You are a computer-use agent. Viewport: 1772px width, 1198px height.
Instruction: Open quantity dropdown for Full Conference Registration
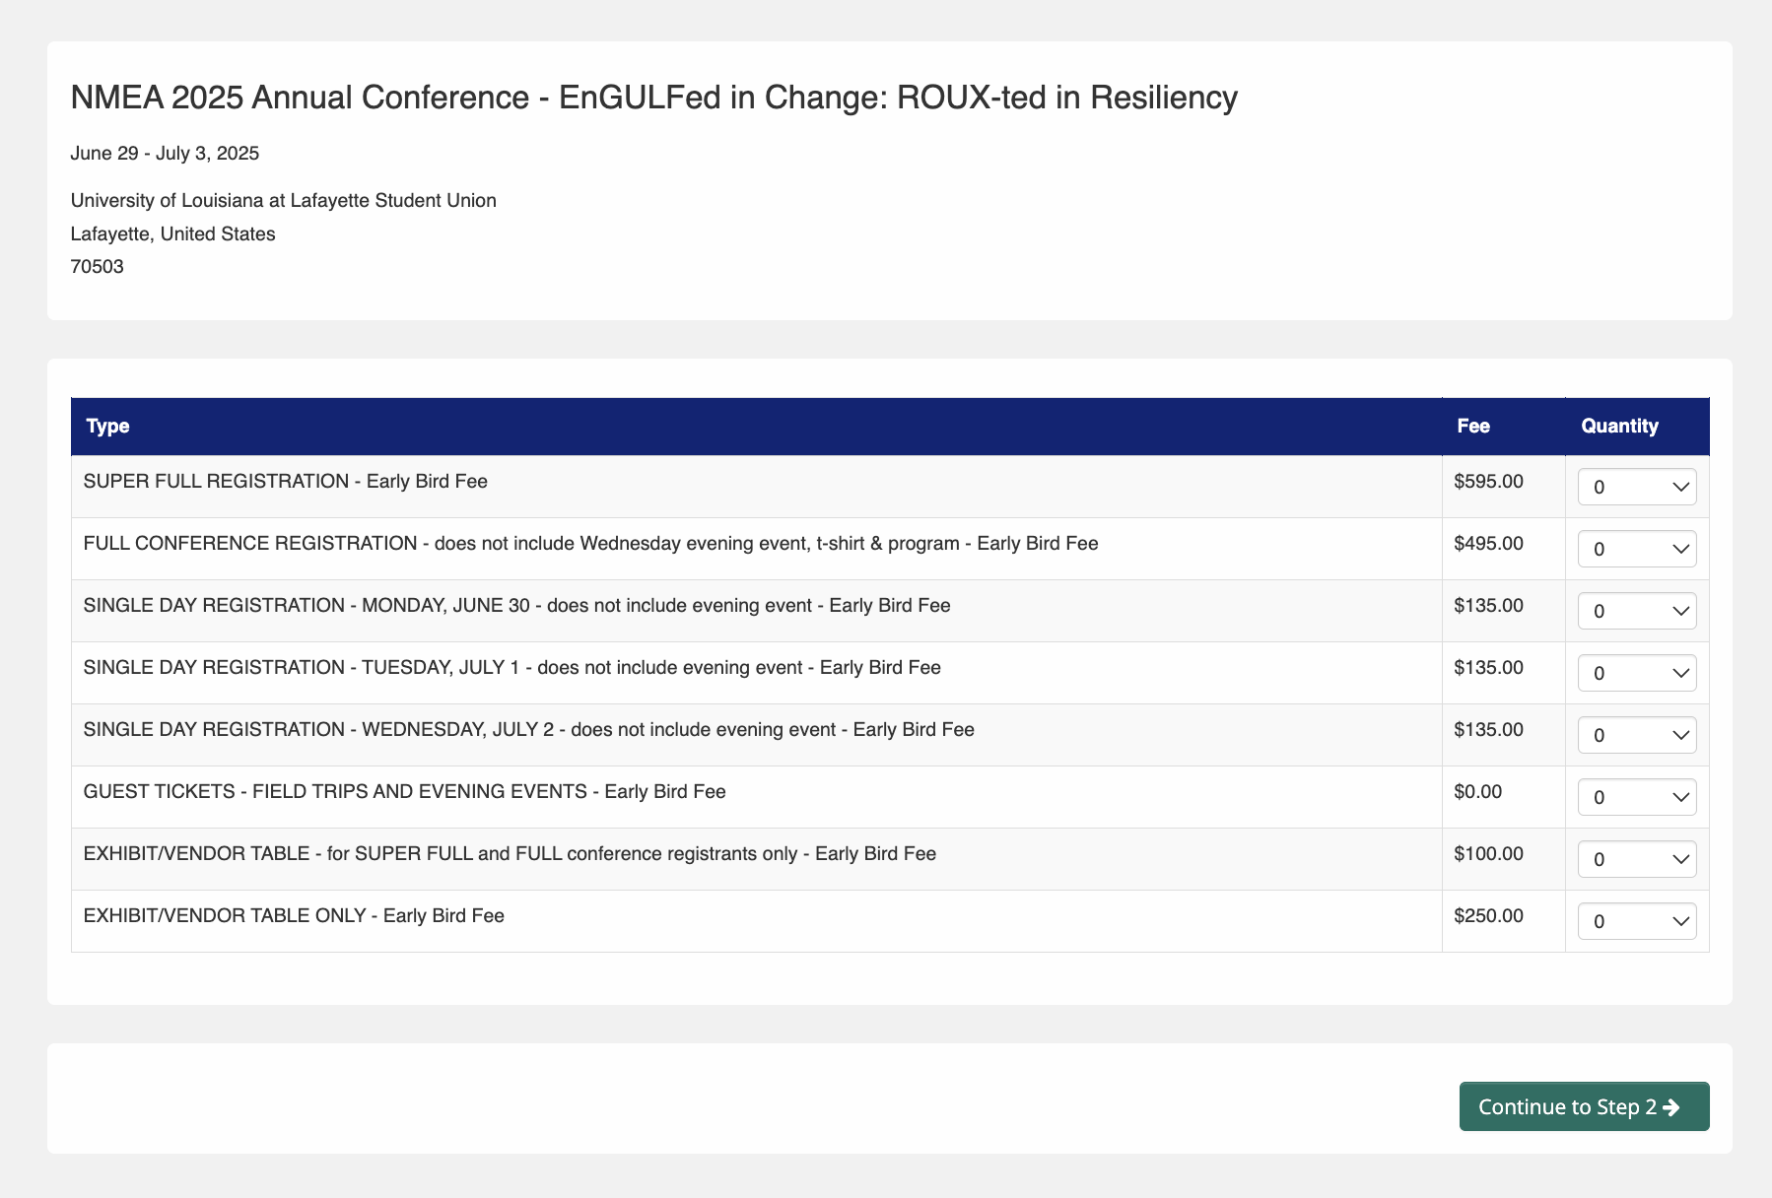[1637, 549]
